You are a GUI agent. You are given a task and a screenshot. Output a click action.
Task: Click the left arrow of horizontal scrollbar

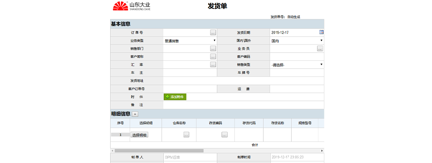(112, 150)
